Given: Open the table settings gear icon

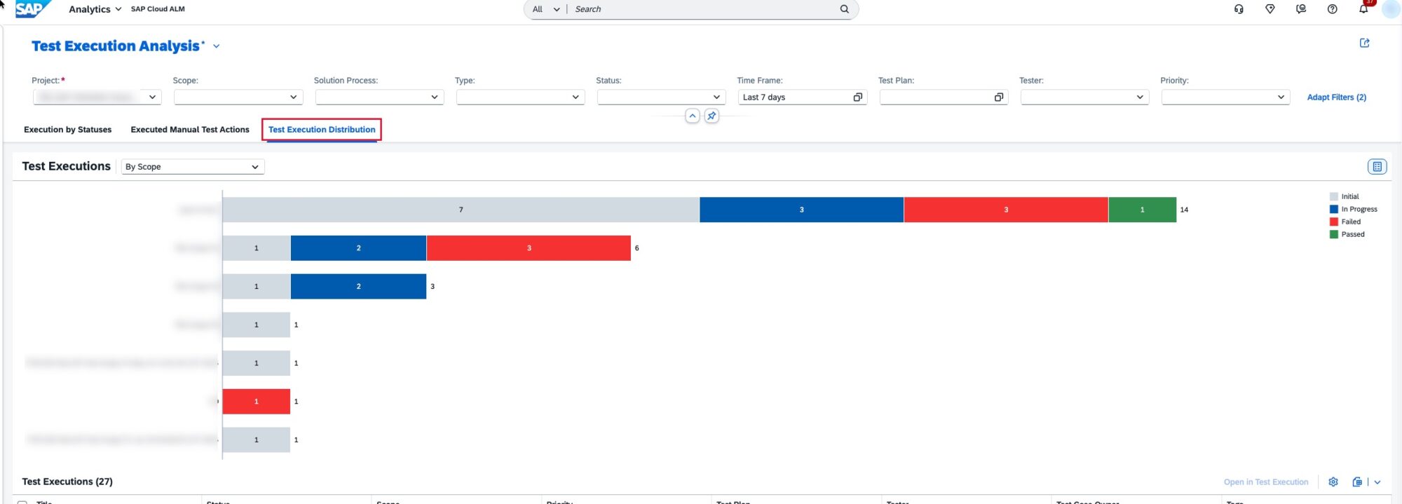Looking at the screenshot, I should (1333, 482).
